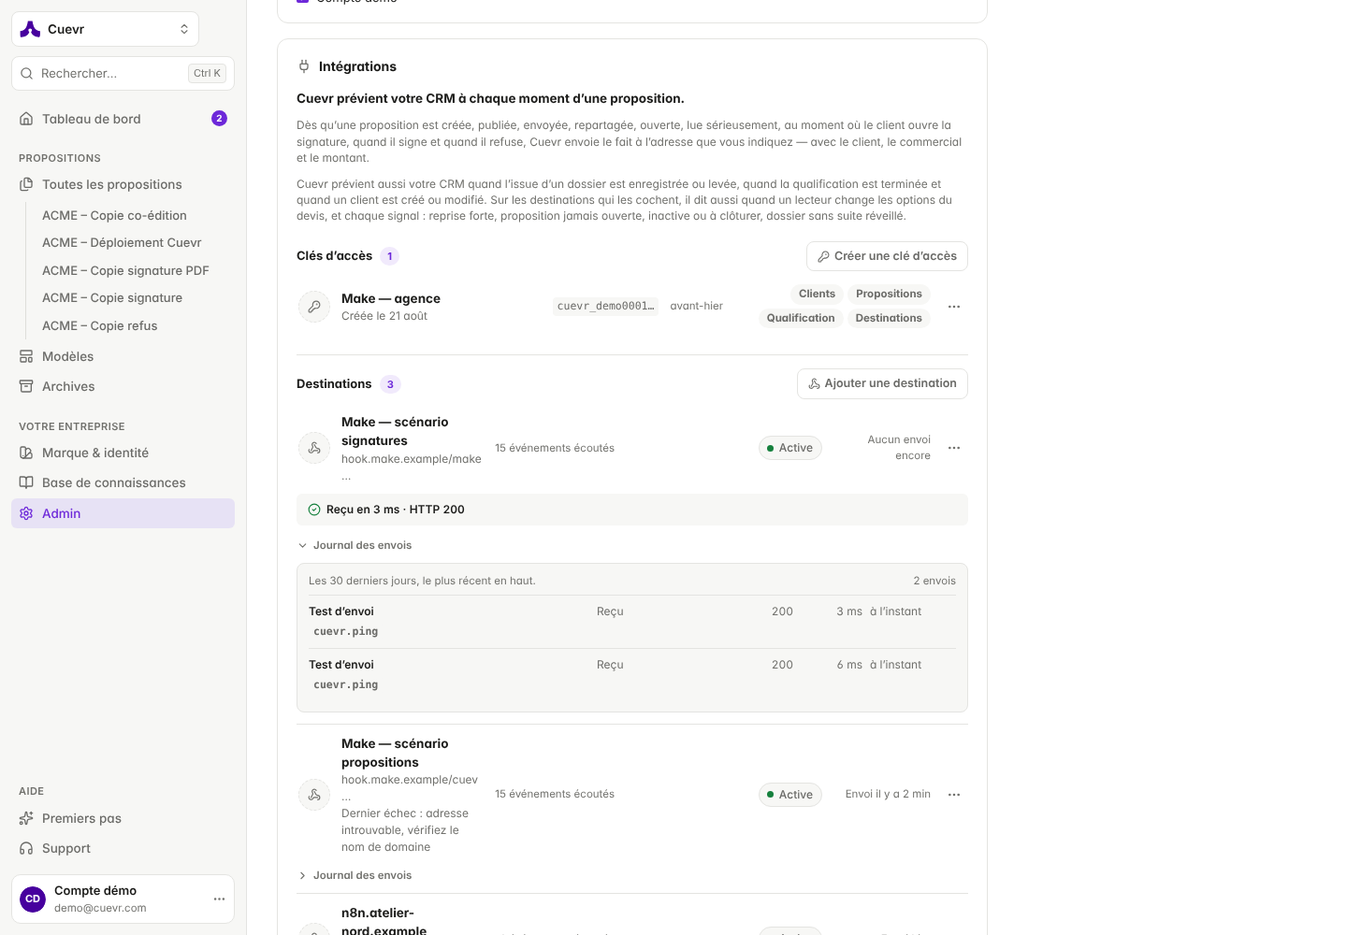Open Tableau de bord
This screenshot has height=935, width=1347.
[x=123, y=119]
